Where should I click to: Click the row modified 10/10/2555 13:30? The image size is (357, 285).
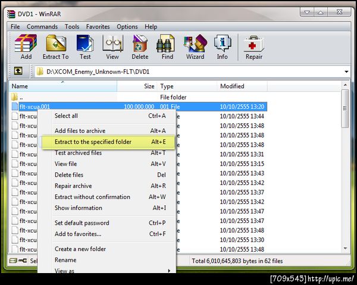point(242,240)
